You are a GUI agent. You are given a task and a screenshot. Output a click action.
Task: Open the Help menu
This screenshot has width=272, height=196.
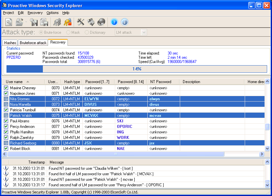click(66, 13)
